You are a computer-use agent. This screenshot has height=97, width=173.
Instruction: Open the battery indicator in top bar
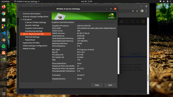(167, 2)
